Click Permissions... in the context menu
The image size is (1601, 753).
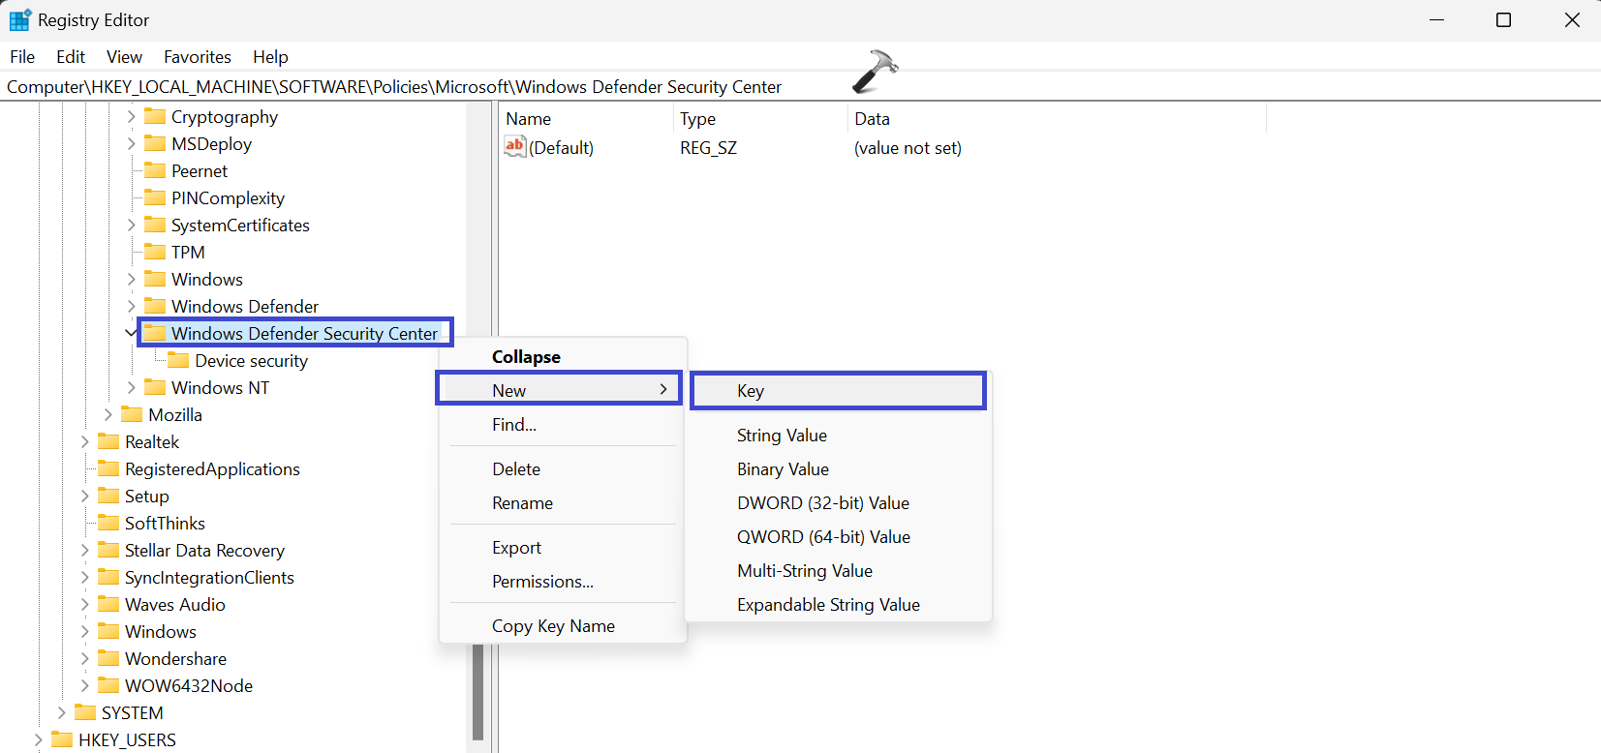[542, 582]
